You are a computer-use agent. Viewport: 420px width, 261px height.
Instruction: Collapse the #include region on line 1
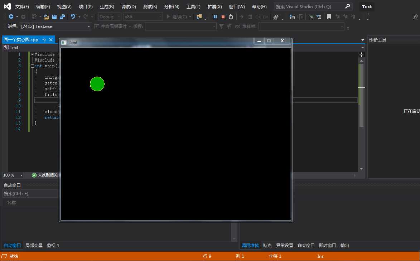pyautogui.click(x=32, y=54)
